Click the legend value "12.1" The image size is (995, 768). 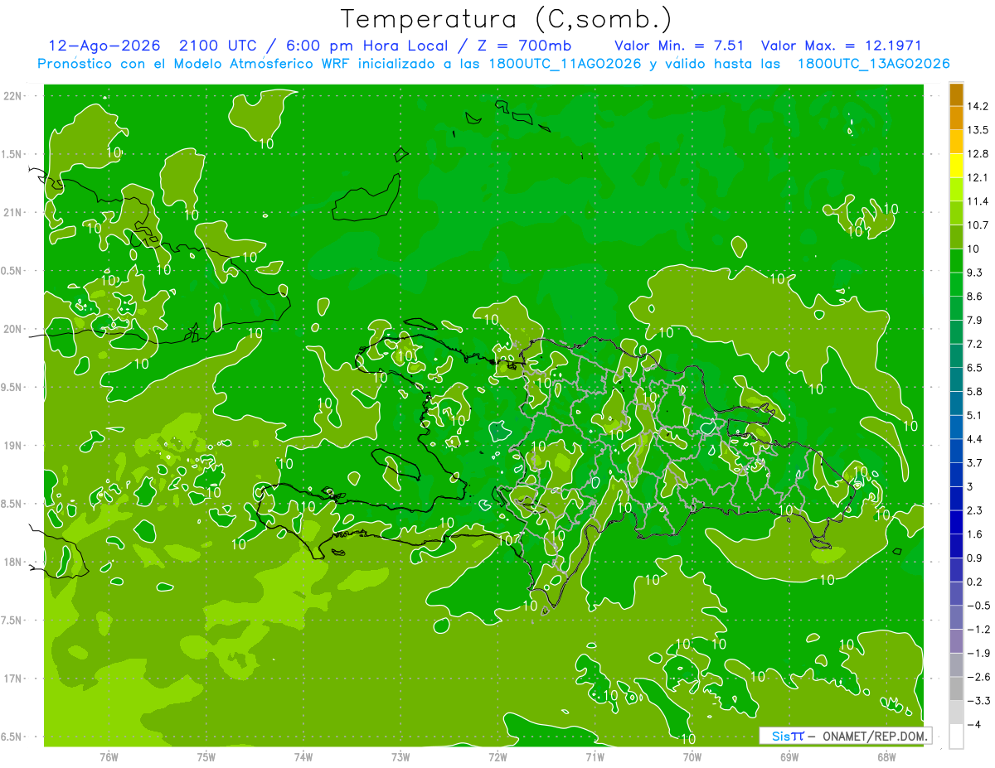(x=978, y=177)
